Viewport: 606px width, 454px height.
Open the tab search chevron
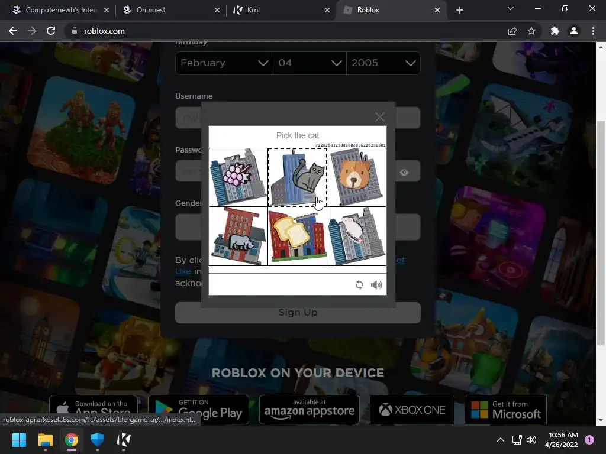point(511,8)
